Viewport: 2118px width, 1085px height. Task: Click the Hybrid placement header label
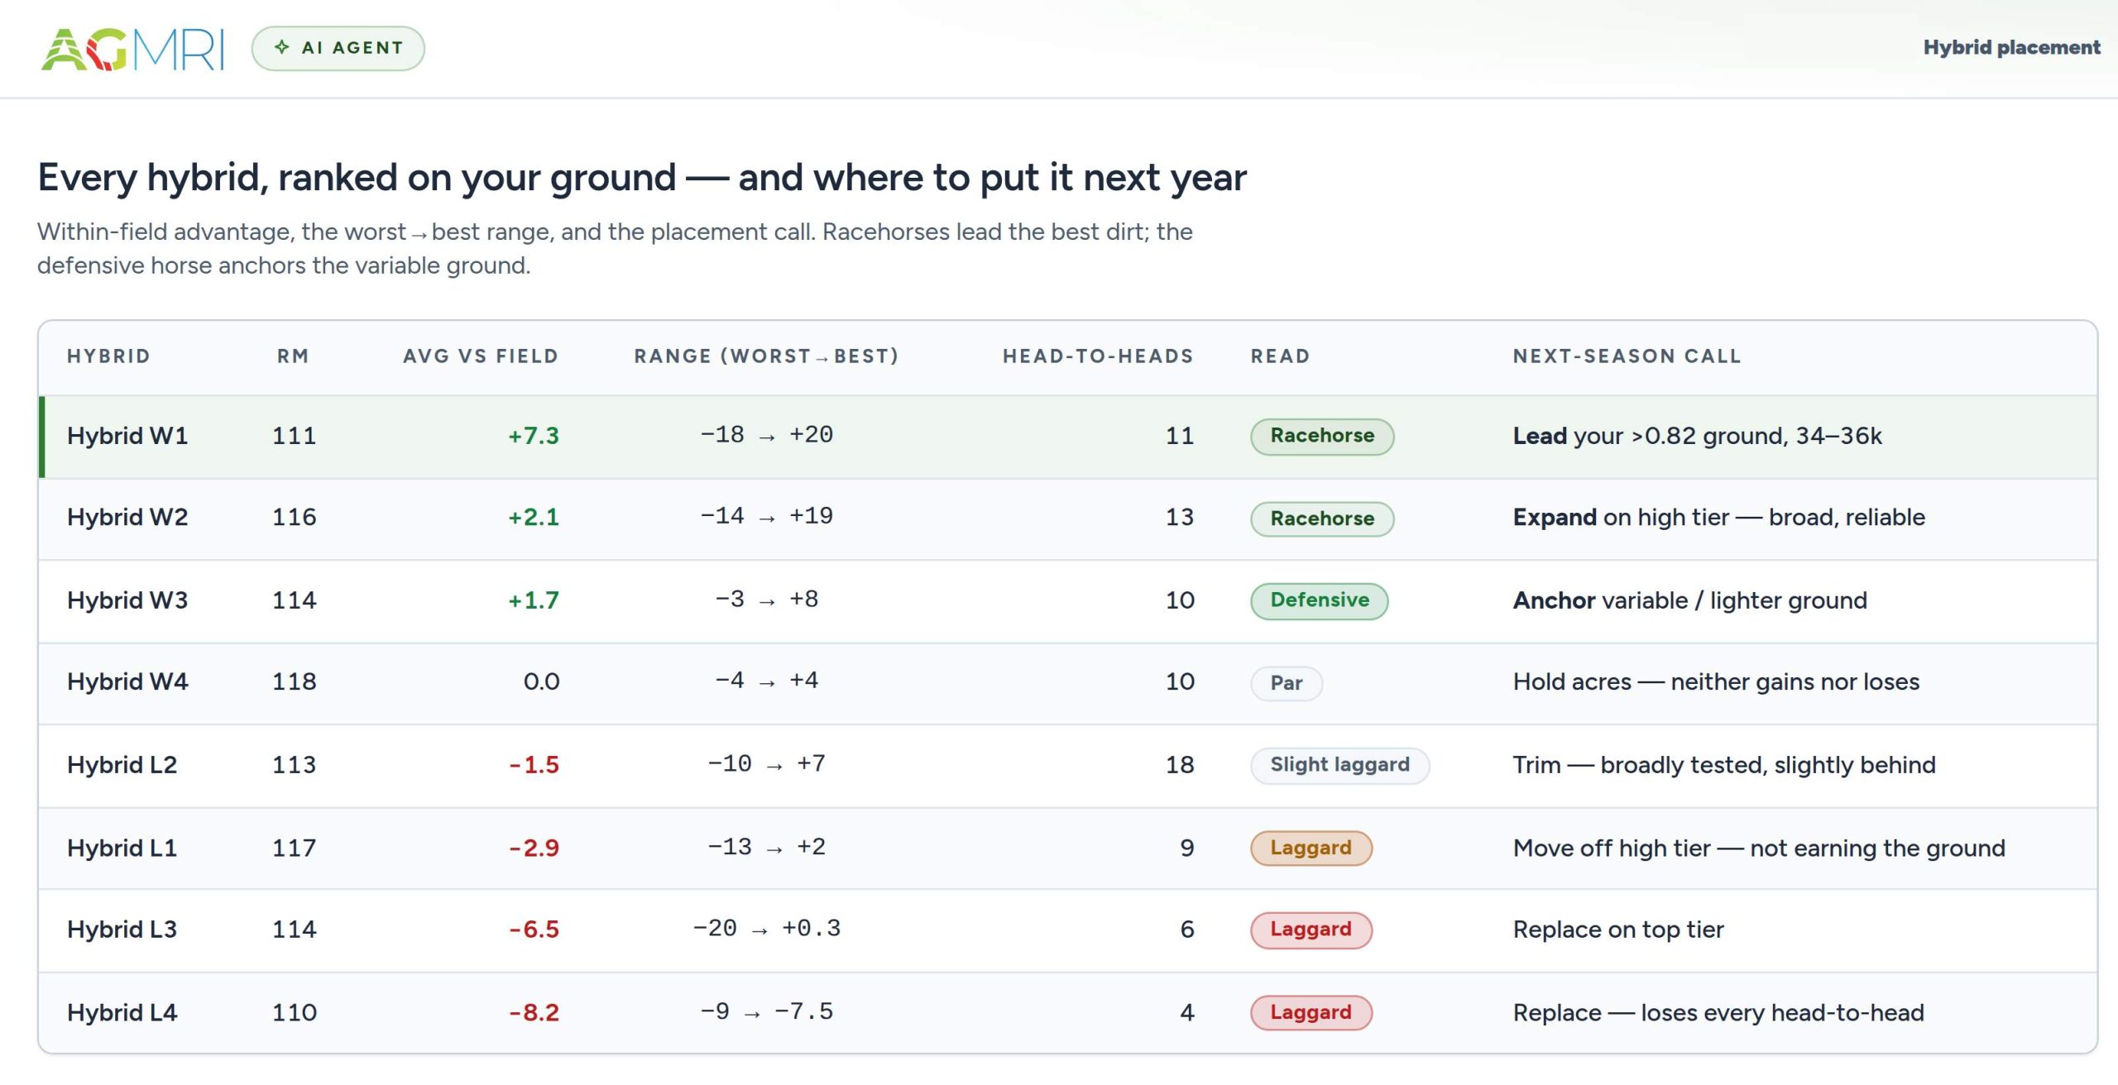coord(2011,47)
